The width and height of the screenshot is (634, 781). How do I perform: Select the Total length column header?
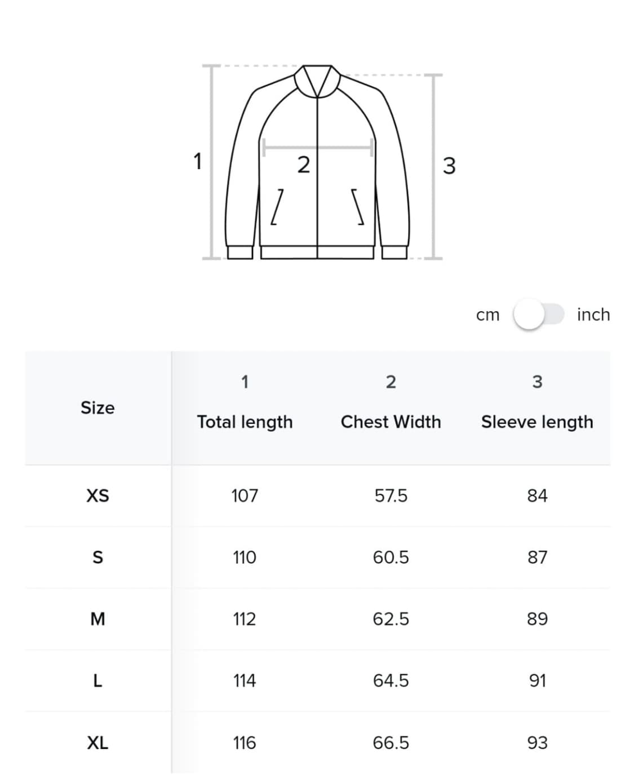245,421
